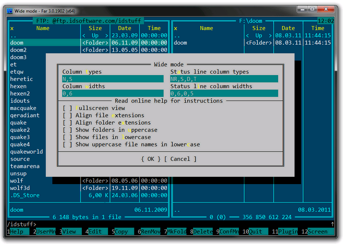Select doom folder in right panel
The width and height of the screenshot is (343, 244).
coord(180,43)
